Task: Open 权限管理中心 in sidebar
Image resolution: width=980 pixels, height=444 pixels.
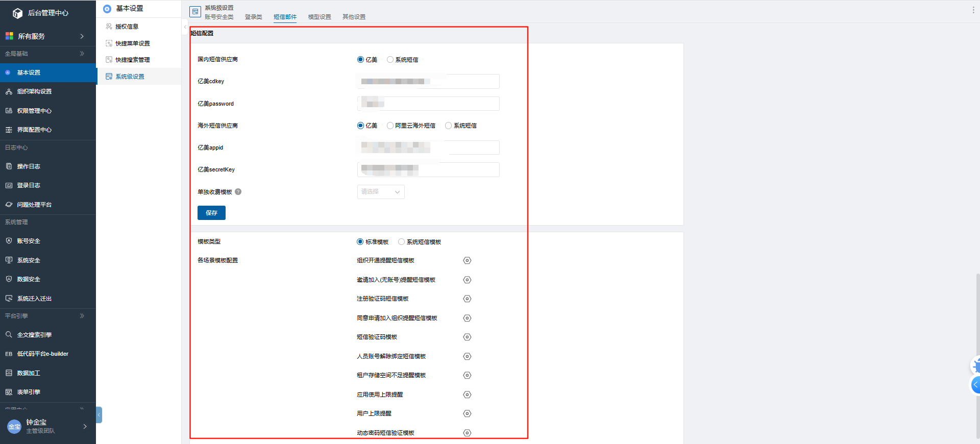Action: coord(48,111)
